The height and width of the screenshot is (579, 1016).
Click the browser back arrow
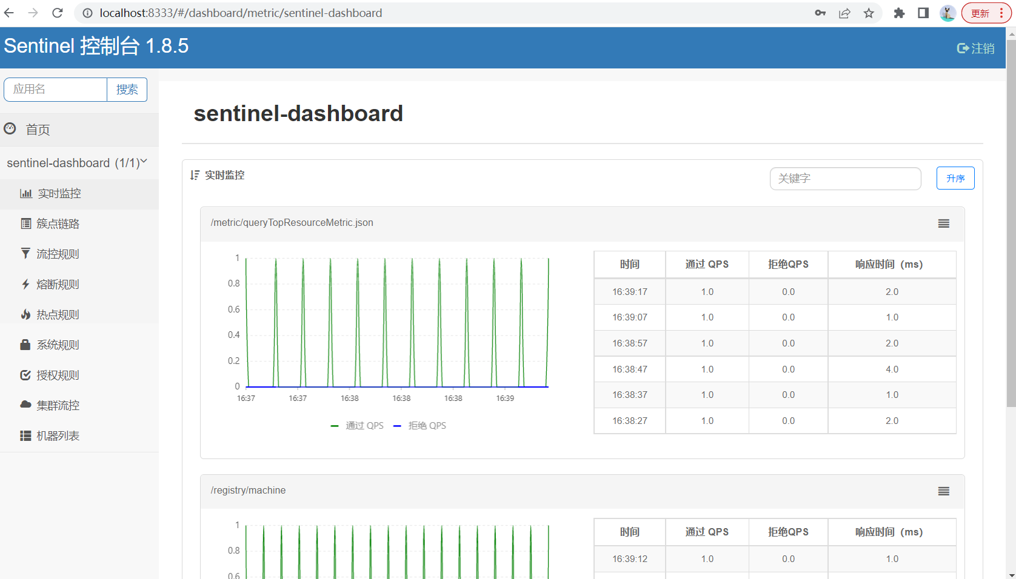tap(9, 13)
